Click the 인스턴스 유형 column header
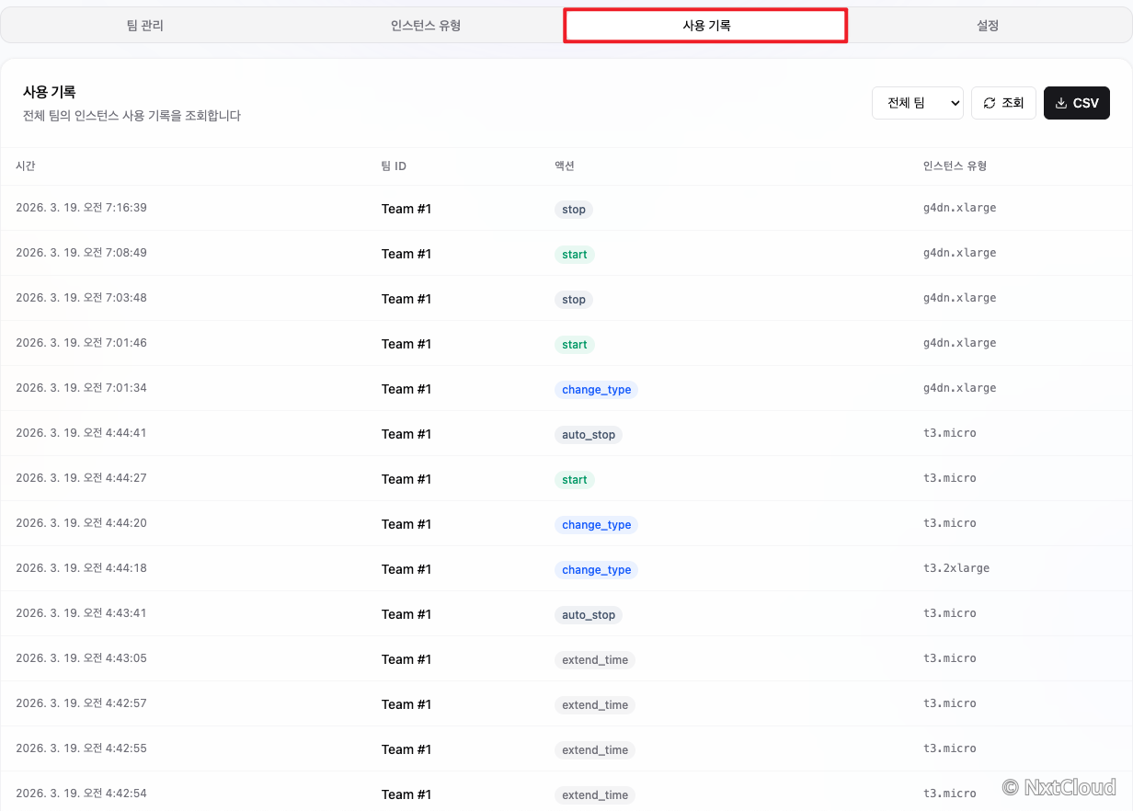 point(955,166)
